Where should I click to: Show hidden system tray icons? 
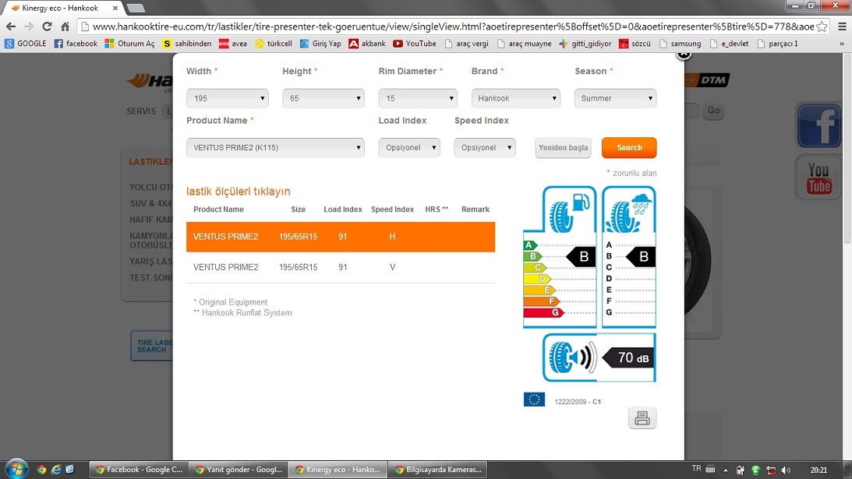coord(726,470)
